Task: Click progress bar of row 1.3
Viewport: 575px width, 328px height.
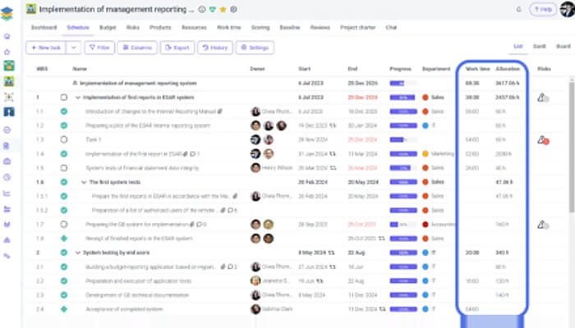Action: [x=403, y=139]
